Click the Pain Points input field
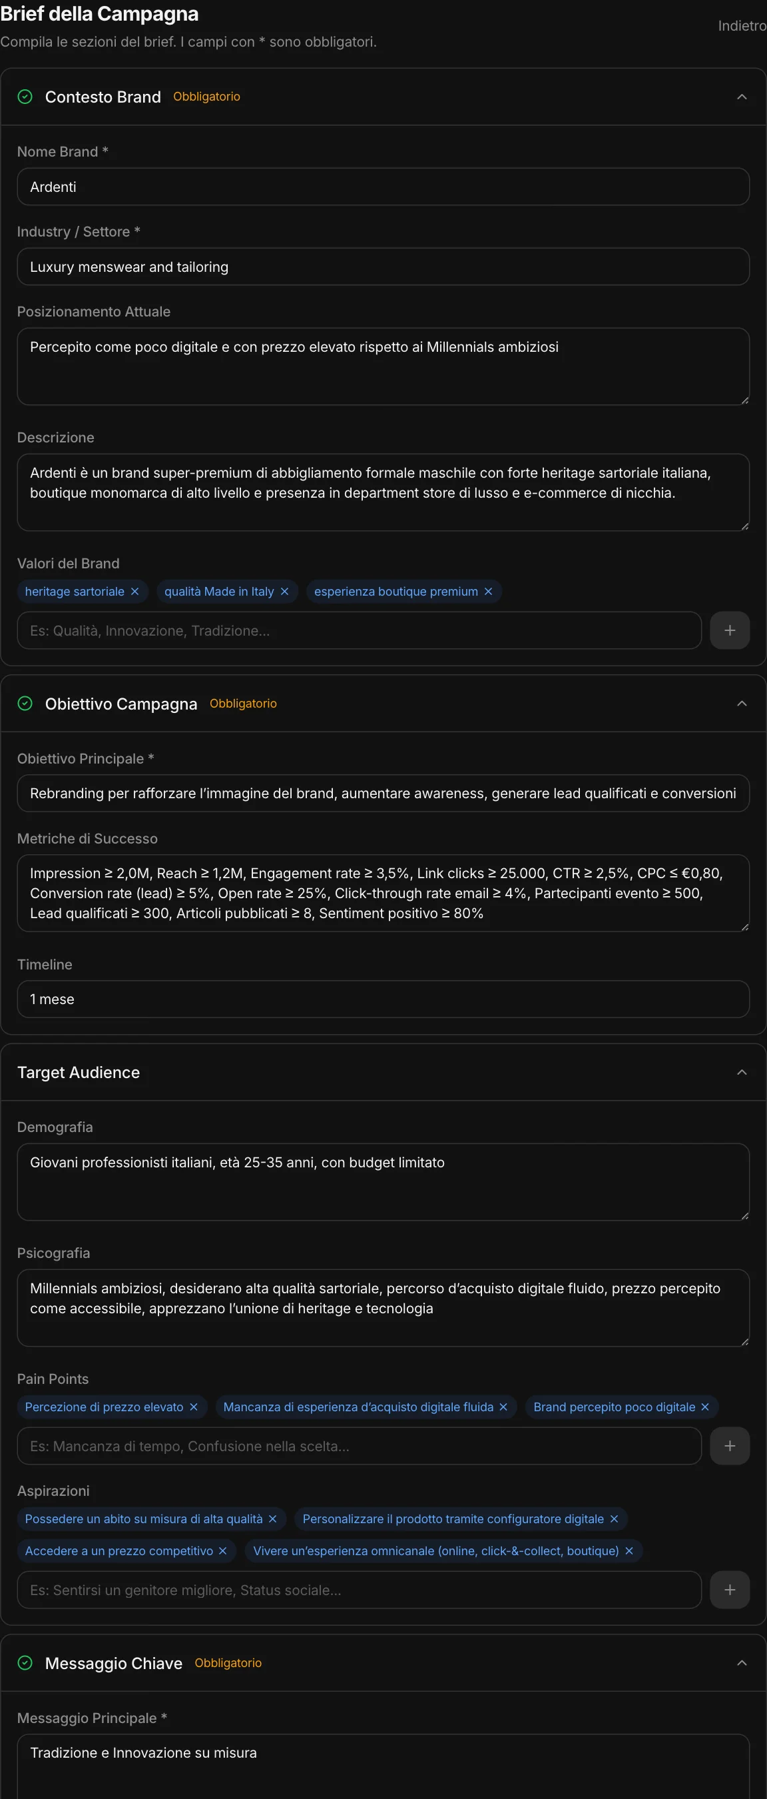The image size is (767, 1799). 360,1447
